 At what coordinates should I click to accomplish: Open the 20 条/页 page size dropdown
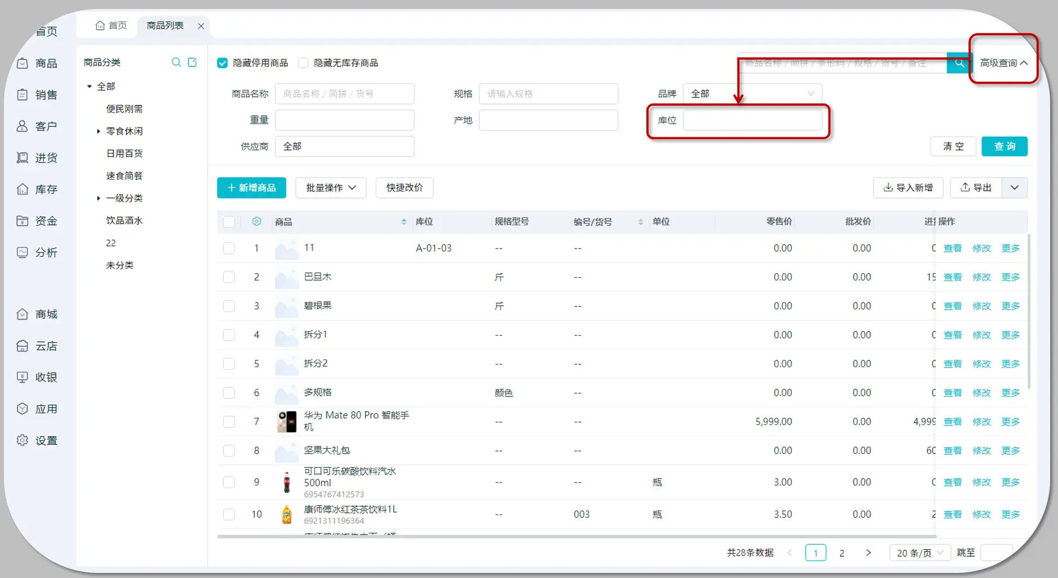[920, 553]
